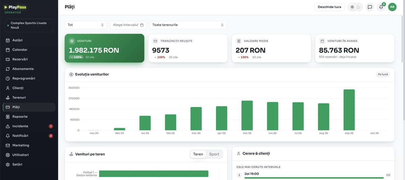Click the 9573 transactions value
This screenshot has width=405, height=180.
(161, 50)
